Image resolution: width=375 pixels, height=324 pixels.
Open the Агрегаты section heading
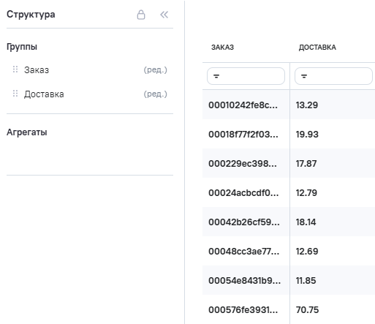coord(27,132)
